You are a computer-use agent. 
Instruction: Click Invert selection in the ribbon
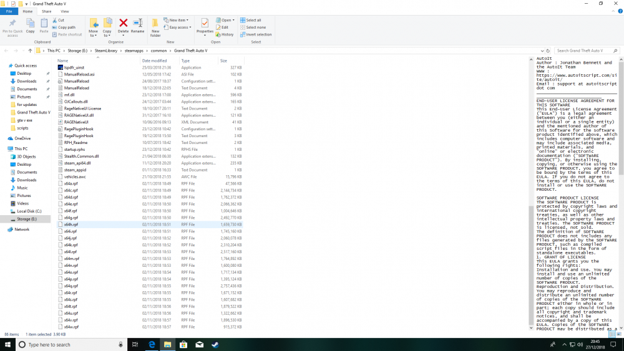pos(256,34)
